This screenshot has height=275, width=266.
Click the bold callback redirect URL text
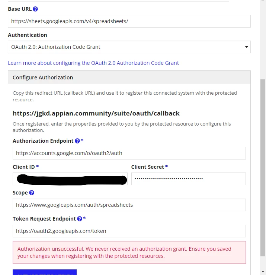tap(96, 113)
